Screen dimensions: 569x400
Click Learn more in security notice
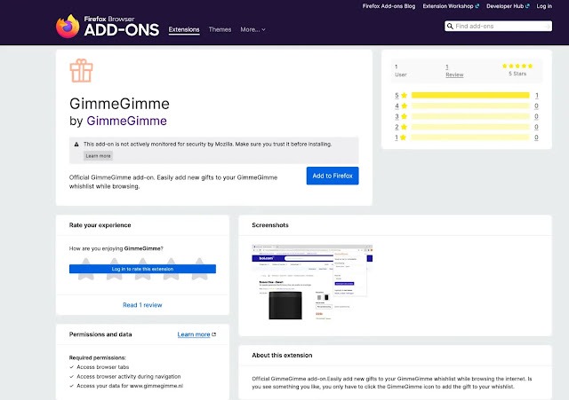98,156
